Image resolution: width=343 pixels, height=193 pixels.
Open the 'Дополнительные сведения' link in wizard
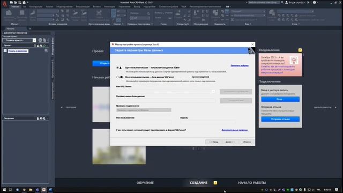click(x=235, y=130)
